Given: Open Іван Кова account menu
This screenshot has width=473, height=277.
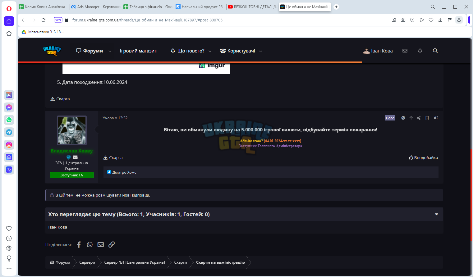Looking at the screenshot, I should click(x=378, y=51).
